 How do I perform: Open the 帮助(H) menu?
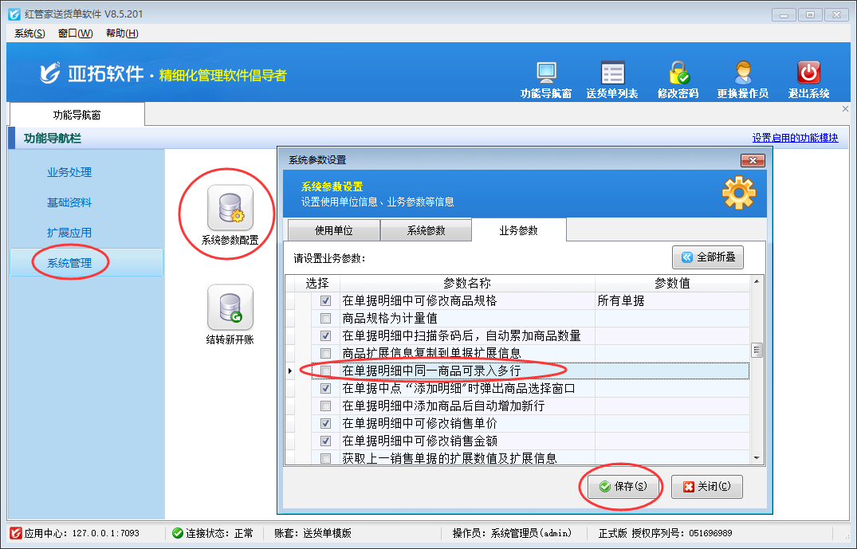[x=122, y=33]
